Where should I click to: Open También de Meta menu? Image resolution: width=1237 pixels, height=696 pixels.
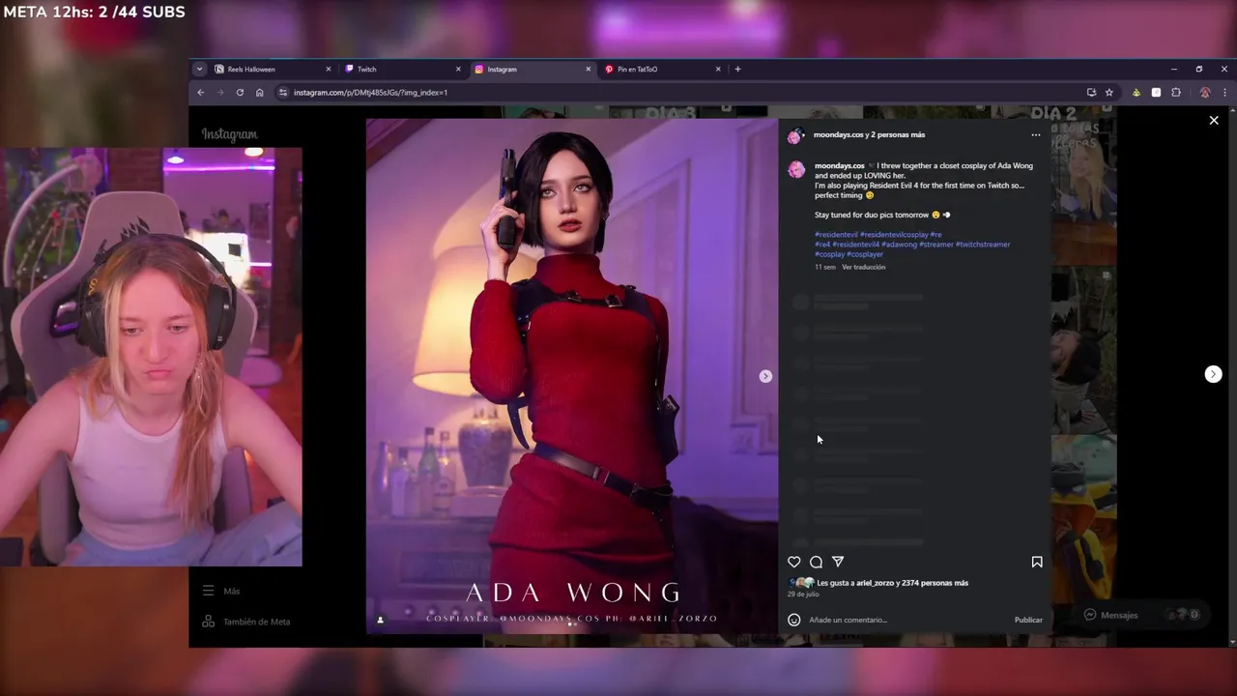[x=245, y=622]
